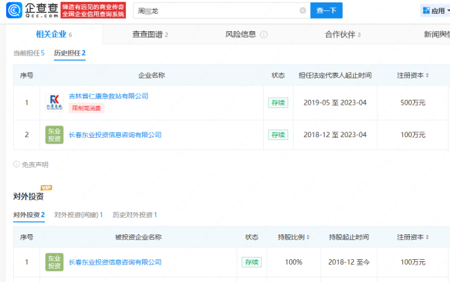Switch to the 风险信息 tab
Screen dimensions: 450x282
click(240, 35)
